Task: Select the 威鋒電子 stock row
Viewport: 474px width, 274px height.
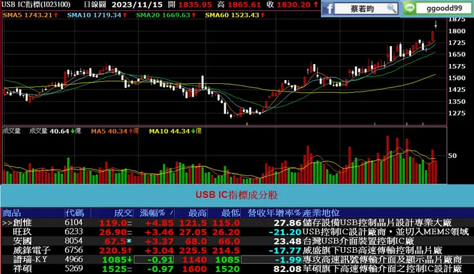Action: [237, 250]
